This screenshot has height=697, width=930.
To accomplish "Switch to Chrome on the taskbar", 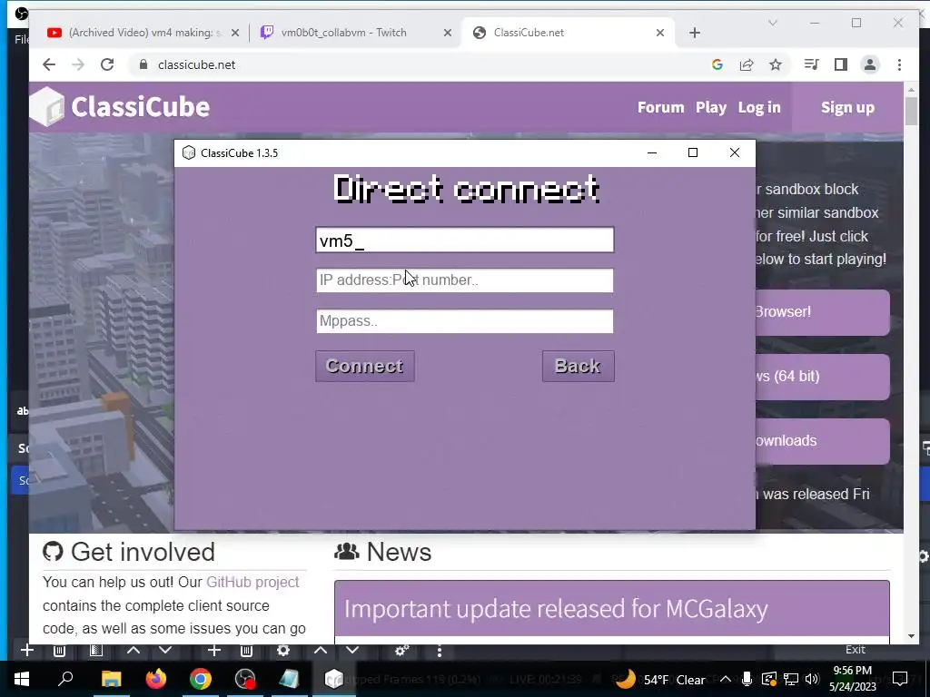I will (201, 679).
